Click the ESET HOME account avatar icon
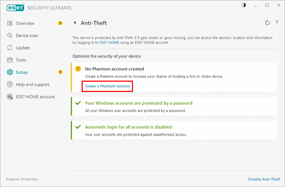 [10, 96]
